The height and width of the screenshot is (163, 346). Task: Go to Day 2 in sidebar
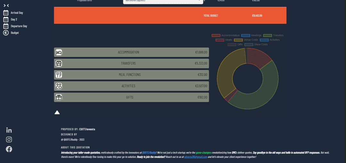tap(14, 19)
